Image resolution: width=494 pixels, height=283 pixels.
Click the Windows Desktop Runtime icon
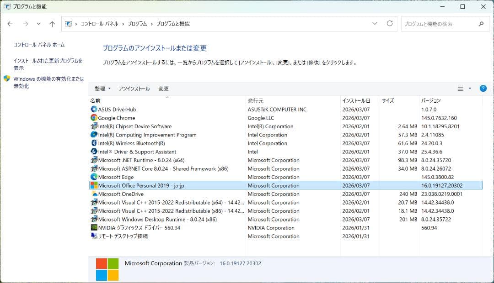pyautogui.click(x=94, y=220)
